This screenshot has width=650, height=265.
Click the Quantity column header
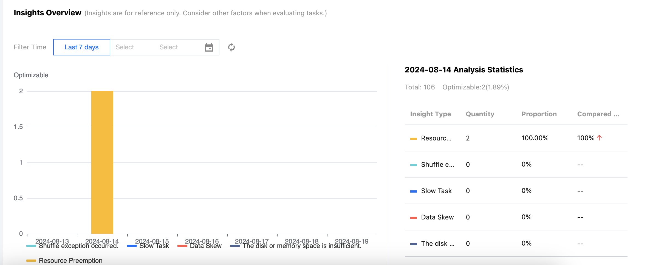(x=480, y=114)
